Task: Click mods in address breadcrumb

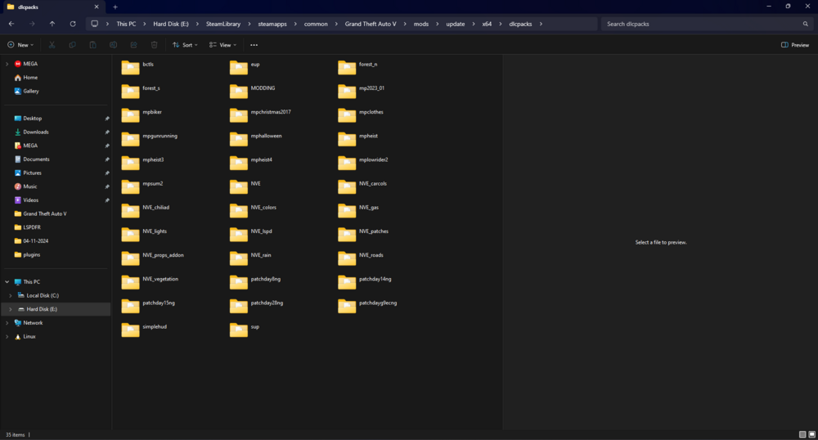Action: click(x=421, y=24)
